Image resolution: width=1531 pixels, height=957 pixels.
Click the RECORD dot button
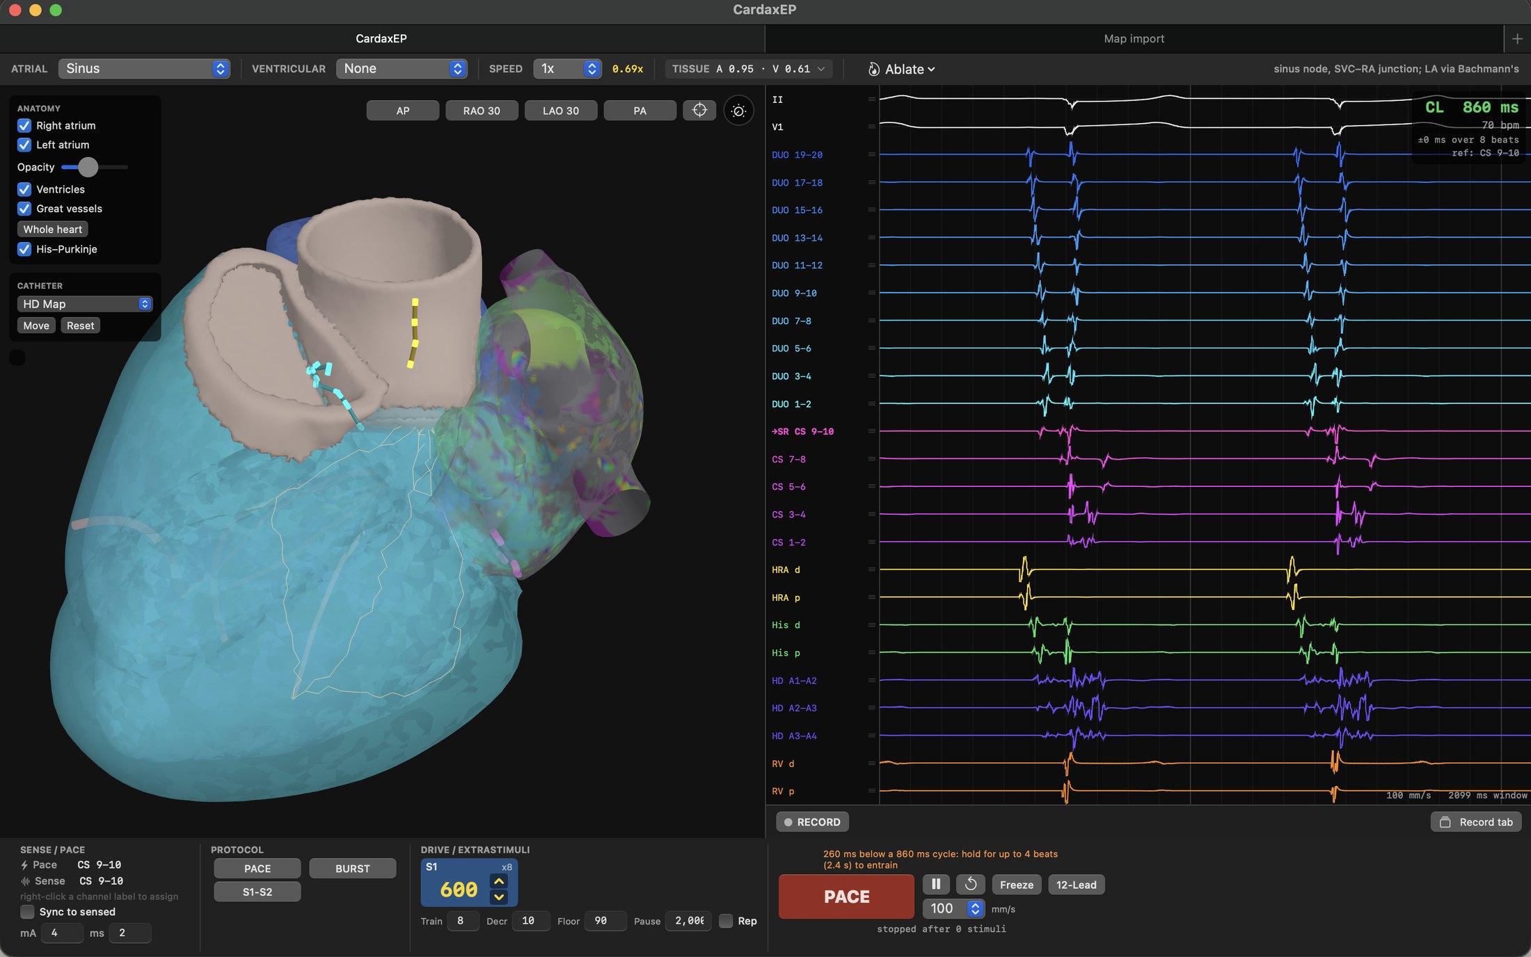812,822
